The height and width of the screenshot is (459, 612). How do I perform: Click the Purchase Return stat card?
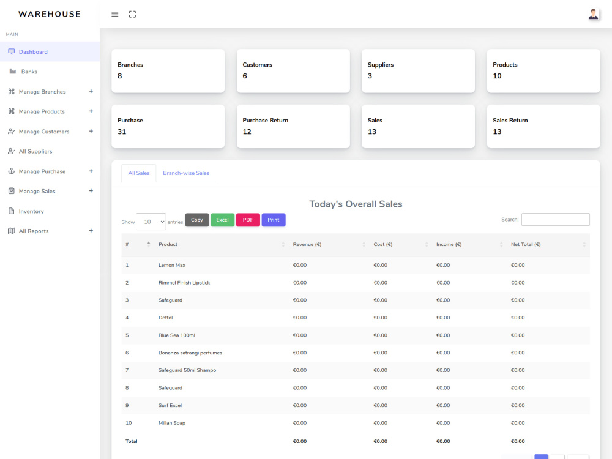point(293,126)
